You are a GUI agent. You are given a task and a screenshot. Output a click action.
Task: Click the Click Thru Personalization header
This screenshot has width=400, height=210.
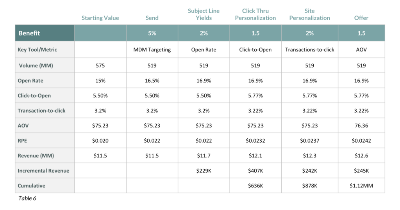pos(255,14)
